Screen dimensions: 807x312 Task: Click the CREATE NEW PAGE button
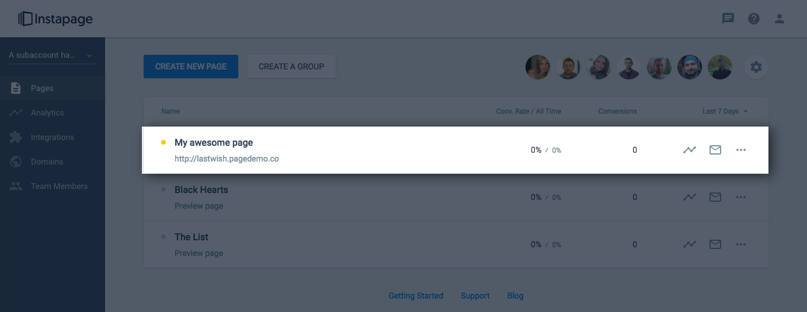[191, 66]
